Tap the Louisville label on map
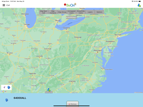The width and height of the screenshot is (143, 107). click(39, 56)
